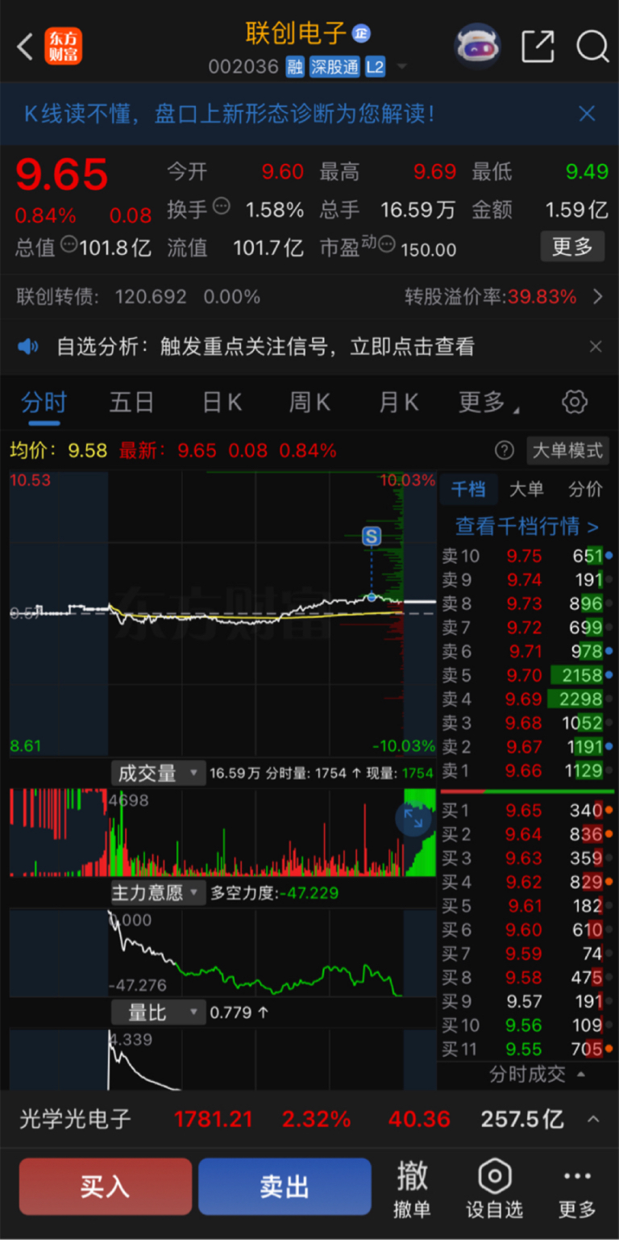Open the 量比 indicator dropdown
619x1240 pixels.
(158, 1012)
